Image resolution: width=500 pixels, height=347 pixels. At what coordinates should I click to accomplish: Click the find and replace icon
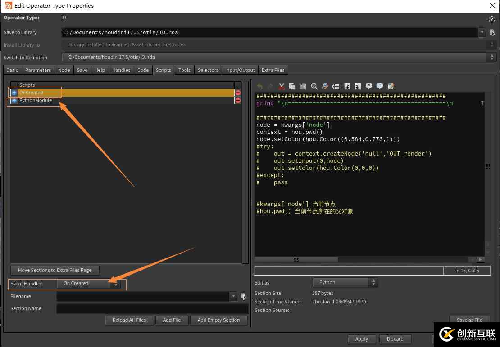pyautogui.click(x=325, y=86)
